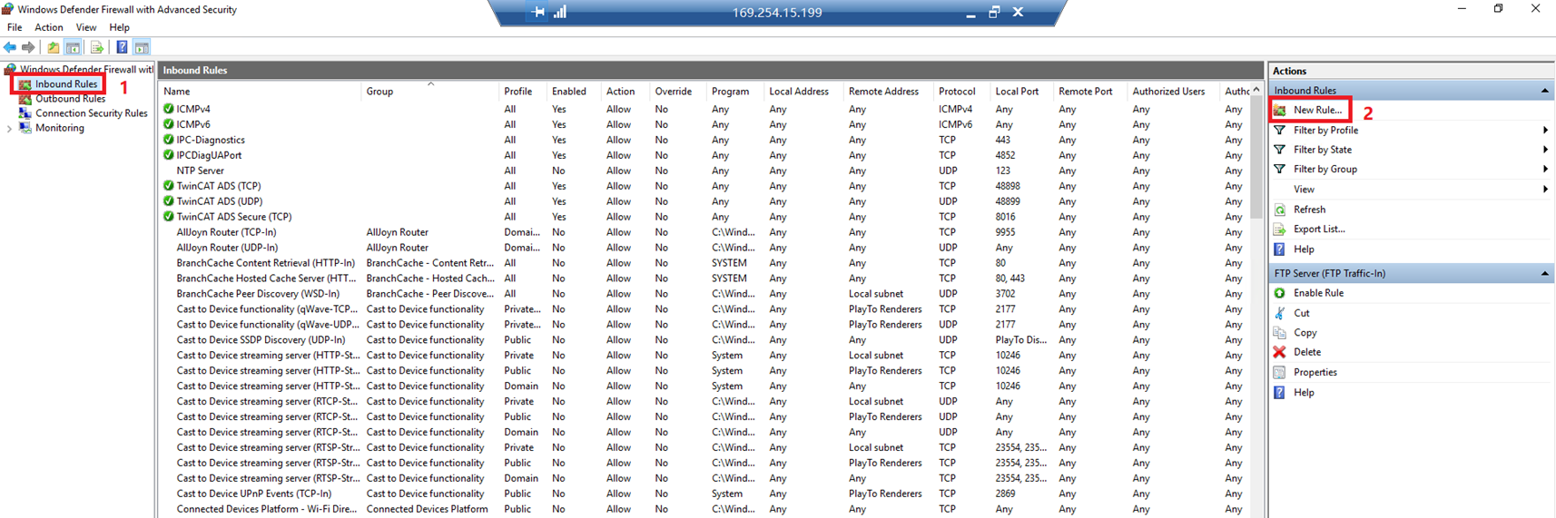1556x518 pixels.
Task: Click Refresh action label
Action: click(1309, 210)
